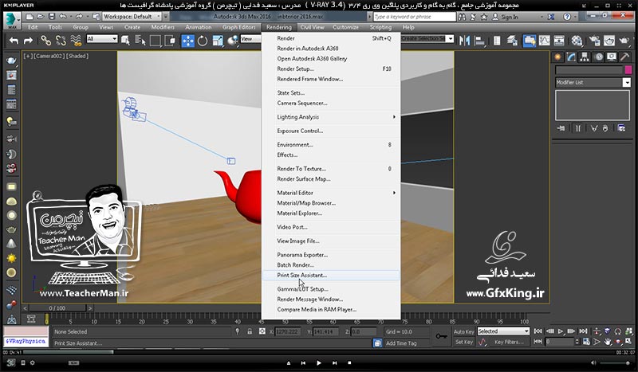Click Play Animation in 3ds Max controls
The width and height of the screenshot is (638, 372).
pos(561,331)
